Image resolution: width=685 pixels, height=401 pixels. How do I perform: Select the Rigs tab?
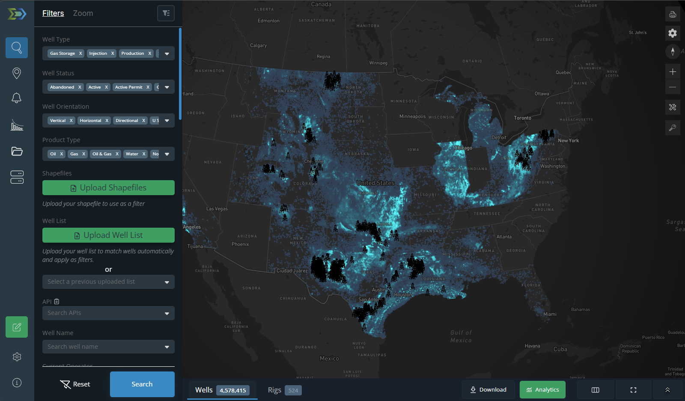[x=285, y=390]
